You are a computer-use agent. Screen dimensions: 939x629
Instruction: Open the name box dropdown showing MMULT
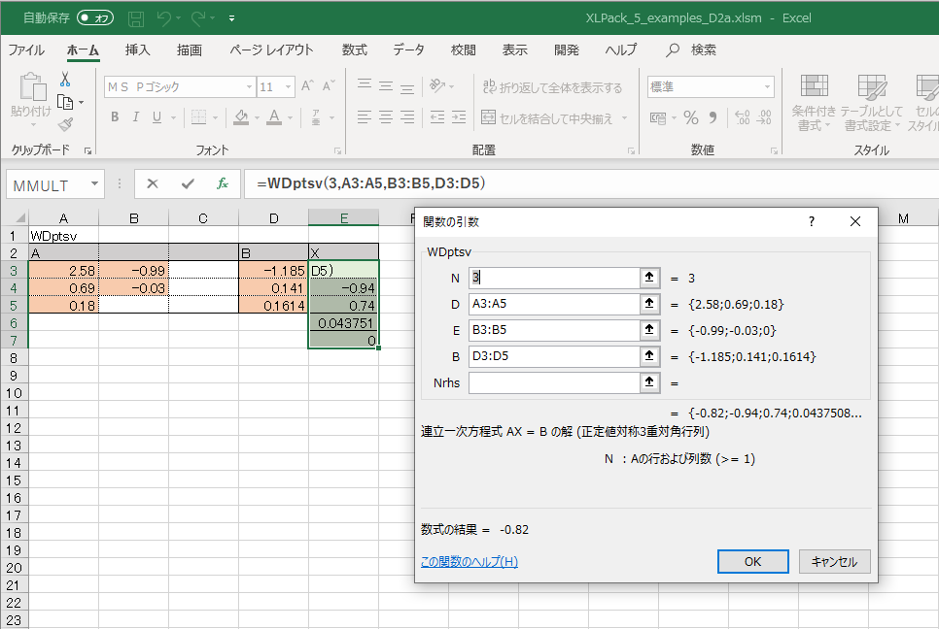[x=95, y=183]
